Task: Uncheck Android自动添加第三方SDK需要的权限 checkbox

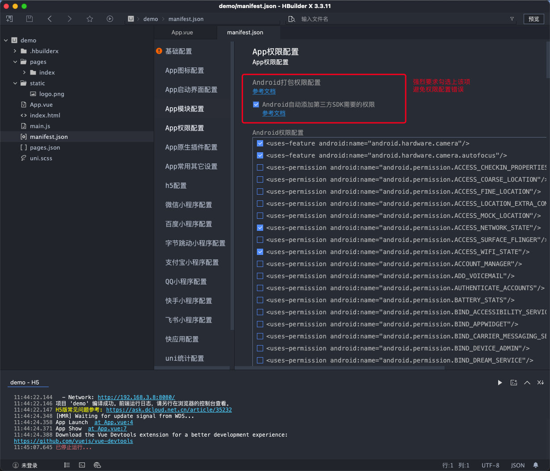Action: 256,104
